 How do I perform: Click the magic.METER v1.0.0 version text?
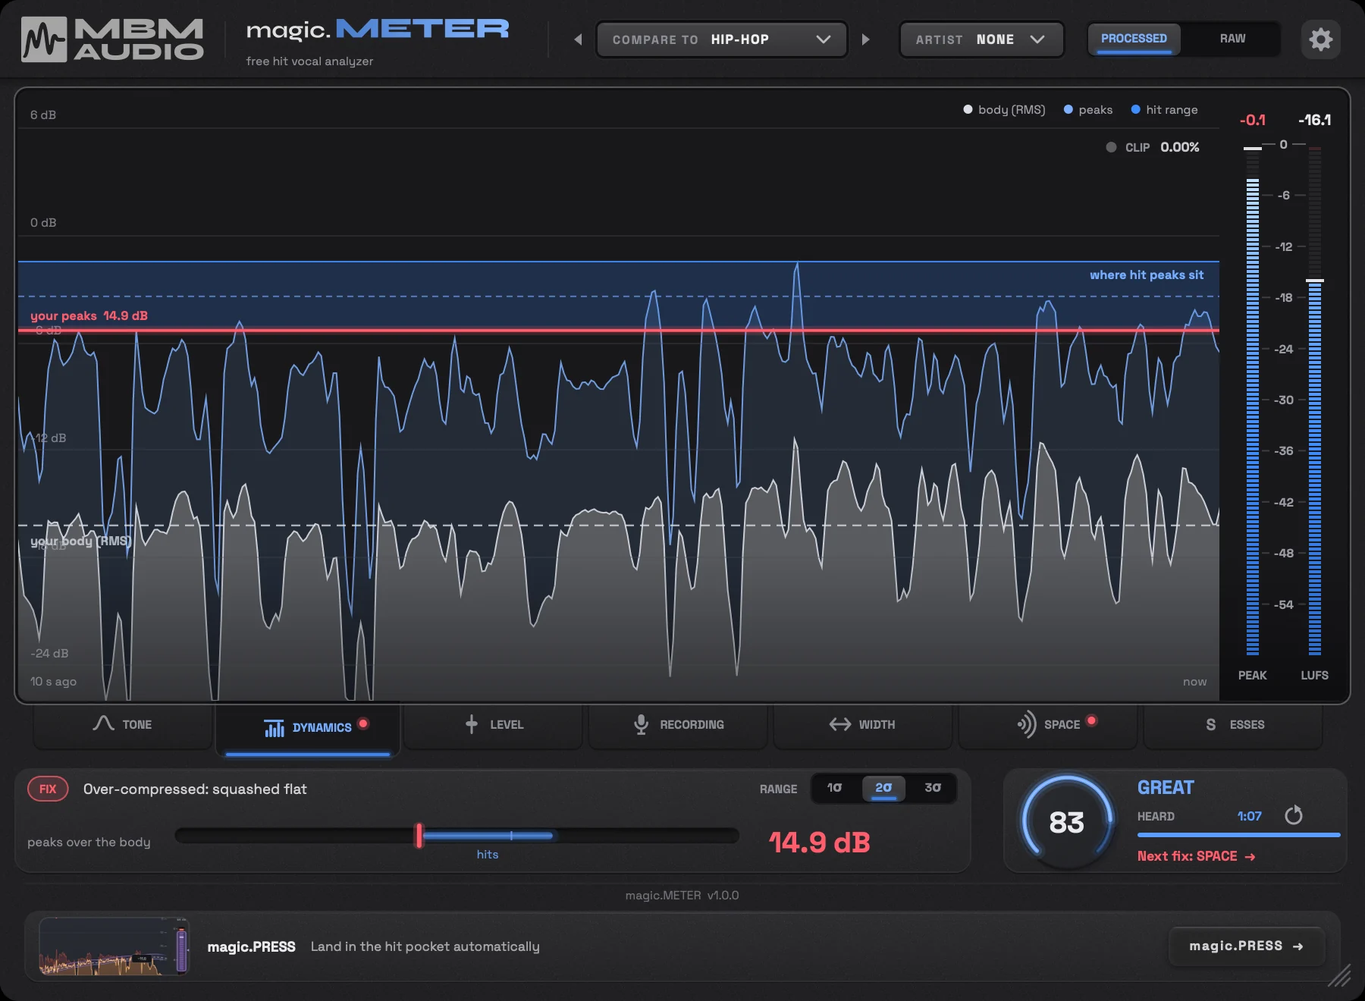point(682,895)
